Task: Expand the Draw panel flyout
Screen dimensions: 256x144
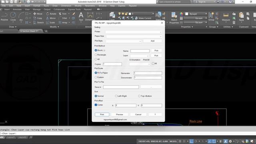Action: 12,27
